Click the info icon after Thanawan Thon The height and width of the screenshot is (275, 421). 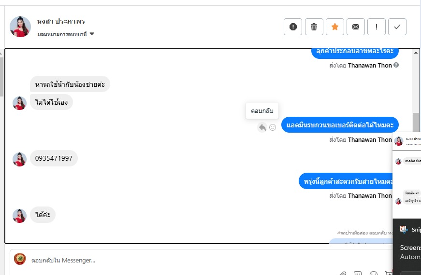point(396,65)
